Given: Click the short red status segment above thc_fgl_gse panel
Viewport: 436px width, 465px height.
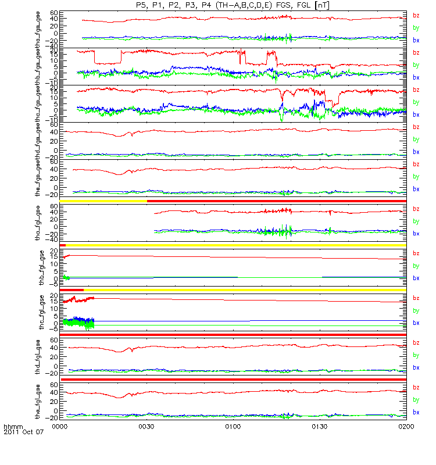Looking at the screenshot, I should (x=72, y=290).
